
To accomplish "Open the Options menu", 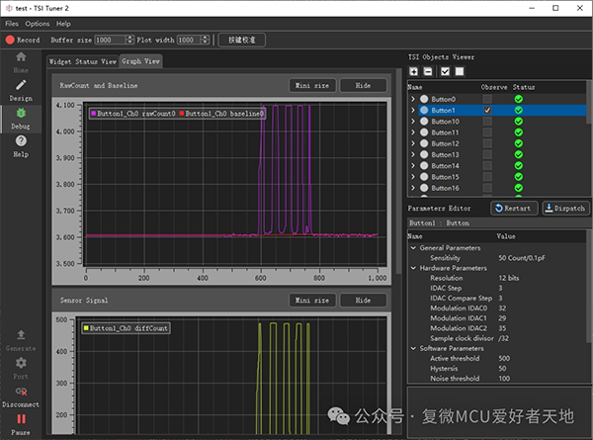I will coord(37,23).
